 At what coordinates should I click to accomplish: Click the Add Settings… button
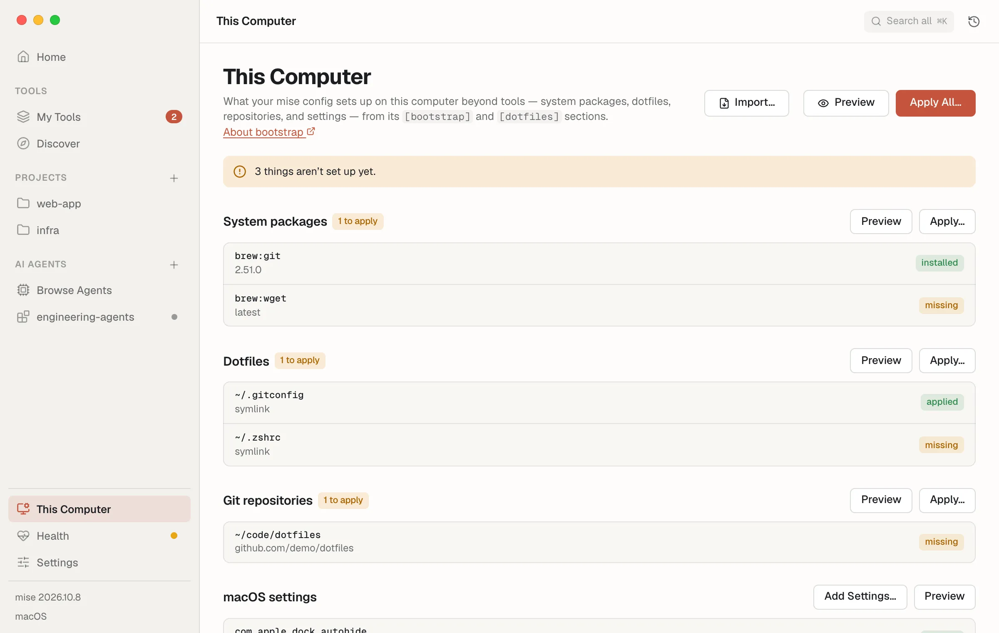pyautogui.click(x=860, y=596)
